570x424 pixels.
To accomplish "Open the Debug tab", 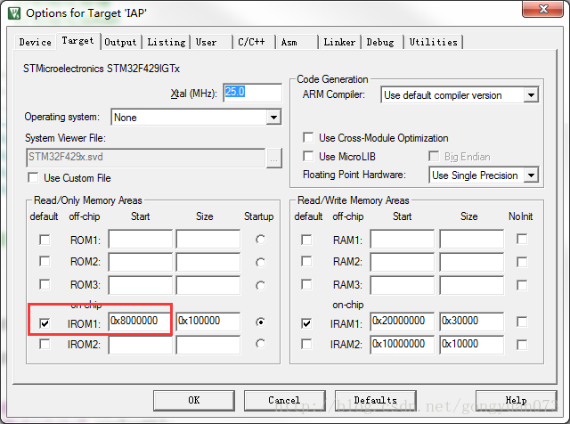I will coord(380,42).
